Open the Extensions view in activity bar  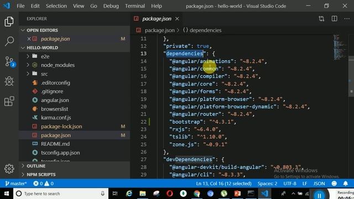pos(9,101)
